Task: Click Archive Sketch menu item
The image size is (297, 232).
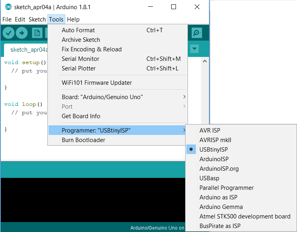Action: coord(117,40)
